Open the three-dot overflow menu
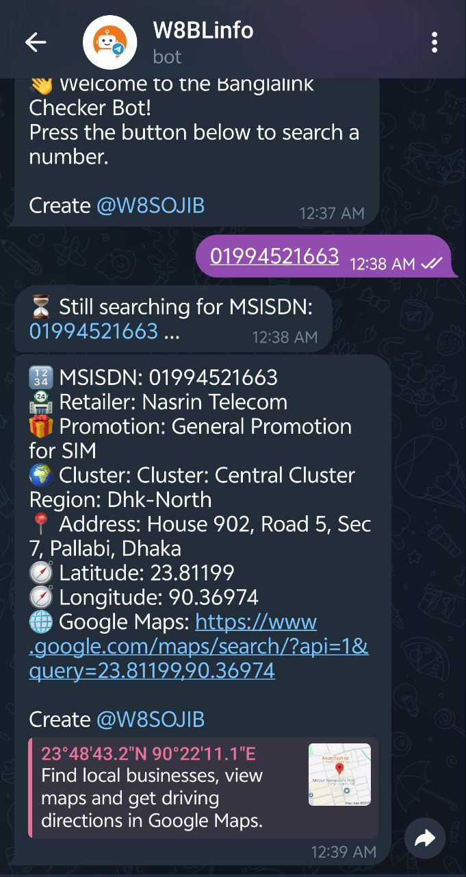This screenshot has height=877, width=466. [x=435, y=42]
